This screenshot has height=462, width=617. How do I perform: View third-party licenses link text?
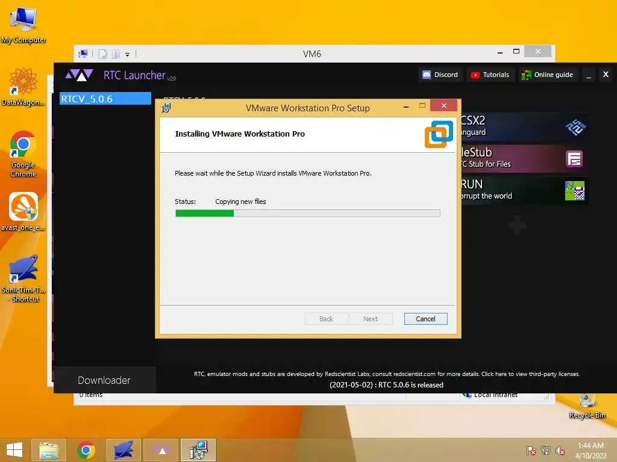[530, 374]
